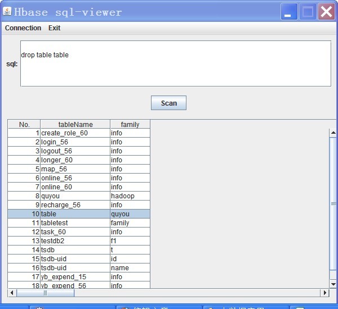Click the quyou family cell in row 10

click(130, 214)
